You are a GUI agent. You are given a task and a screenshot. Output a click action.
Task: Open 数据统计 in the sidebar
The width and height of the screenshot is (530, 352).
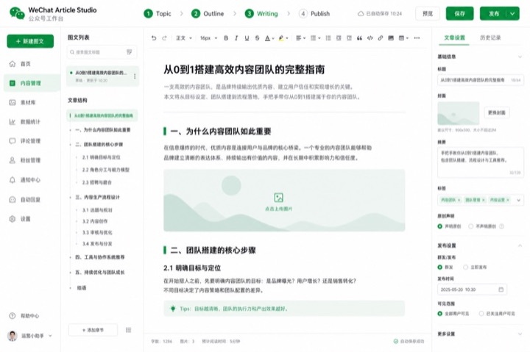click(25, 121)
